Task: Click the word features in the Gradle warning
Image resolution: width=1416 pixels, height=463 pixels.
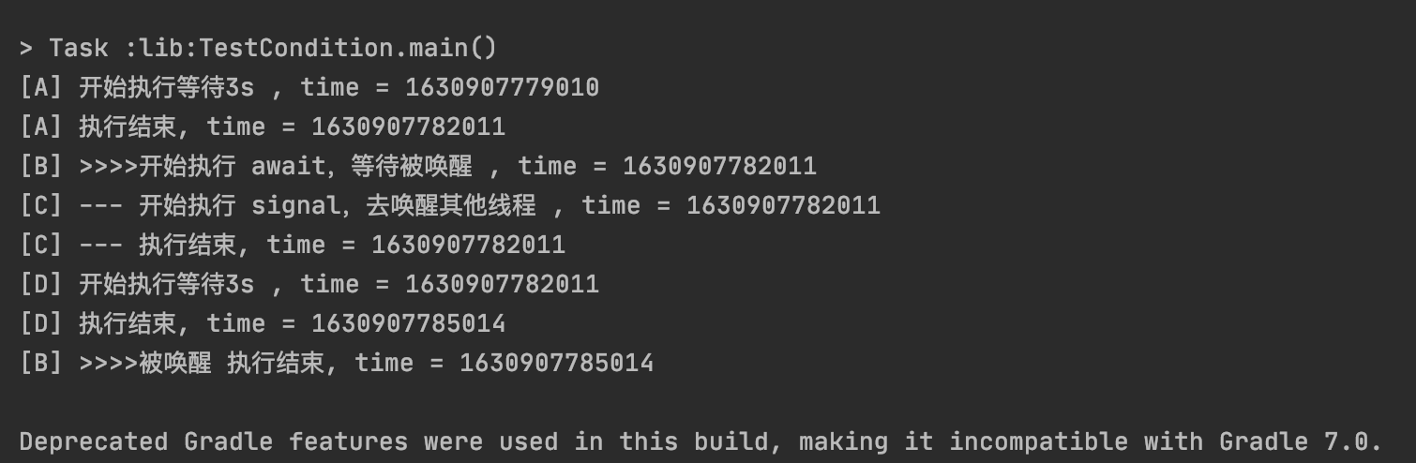Action: tap(348, 441)
